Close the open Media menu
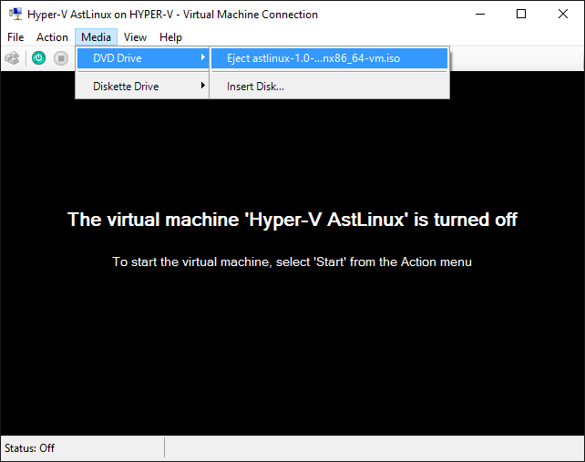The height and width of the screenshot is (462, 585). [x=96, y=37]
